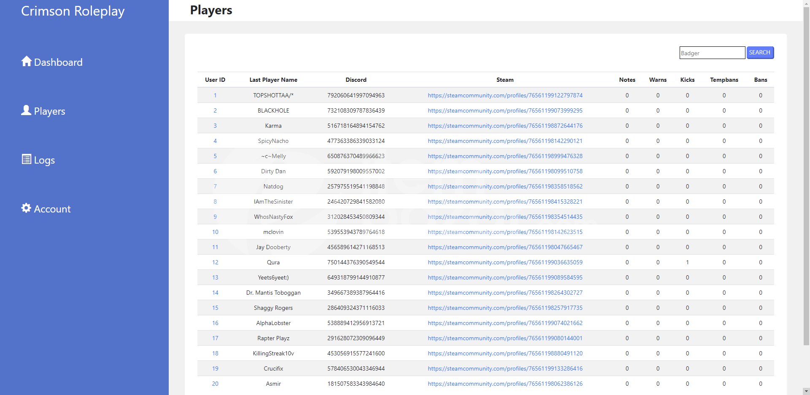Open Jay Dooberty's Steam profile link
The height and width of the screenshot is (395, 810).
(x=505, y=247)
